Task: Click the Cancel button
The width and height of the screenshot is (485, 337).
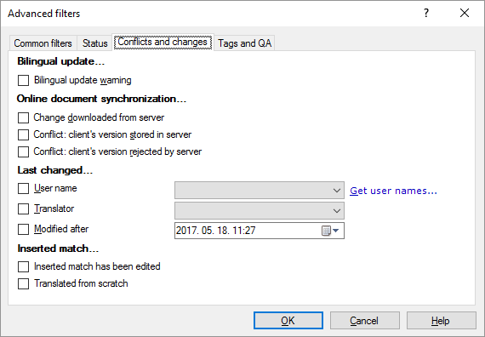Action: click(365, 321)
